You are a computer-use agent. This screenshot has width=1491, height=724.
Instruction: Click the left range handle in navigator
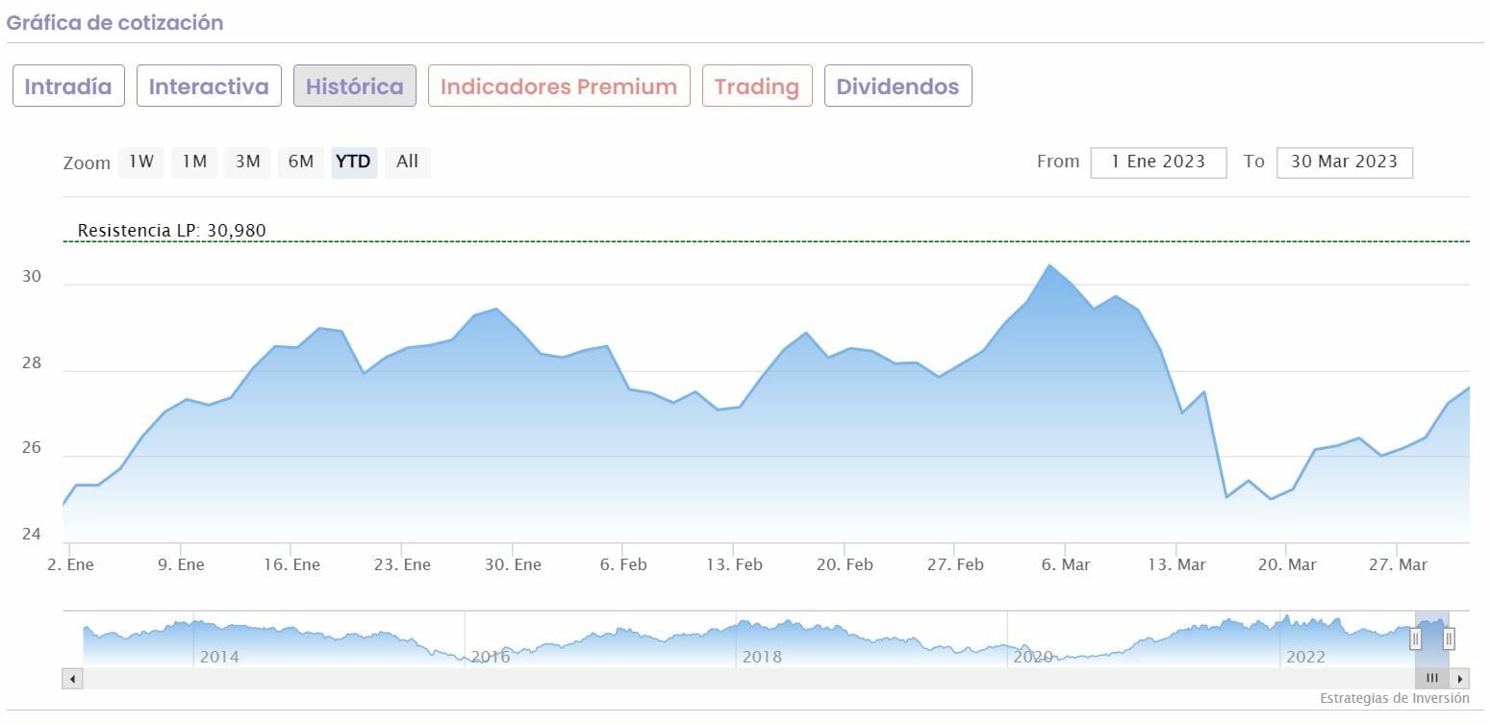click(x=1415, y=638)
